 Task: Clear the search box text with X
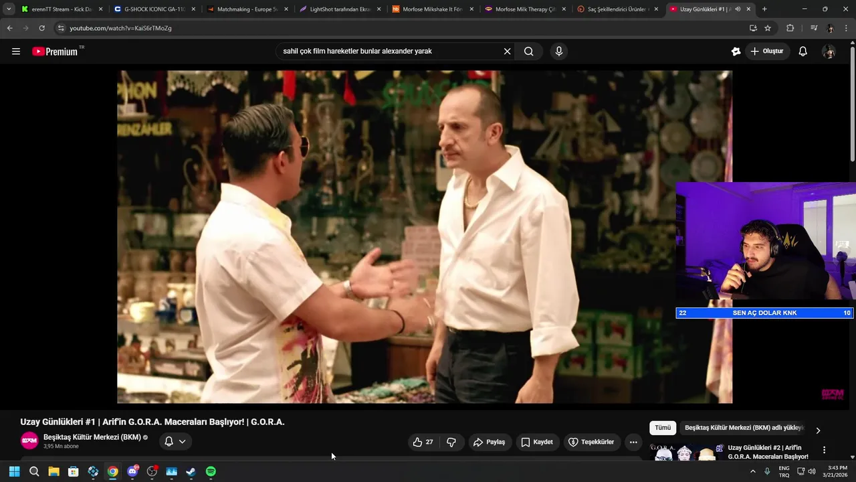pyautogui.click(x=507, y=52)
